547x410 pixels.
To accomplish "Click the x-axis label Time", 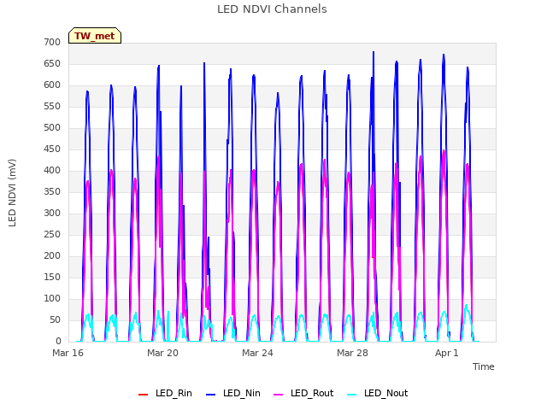I will pos(484,366).
